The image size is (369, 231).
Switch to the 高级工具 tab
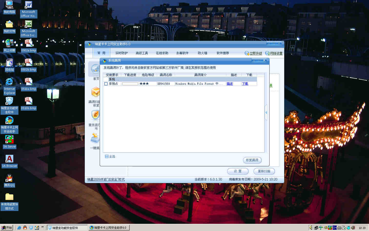pos(142,53)
